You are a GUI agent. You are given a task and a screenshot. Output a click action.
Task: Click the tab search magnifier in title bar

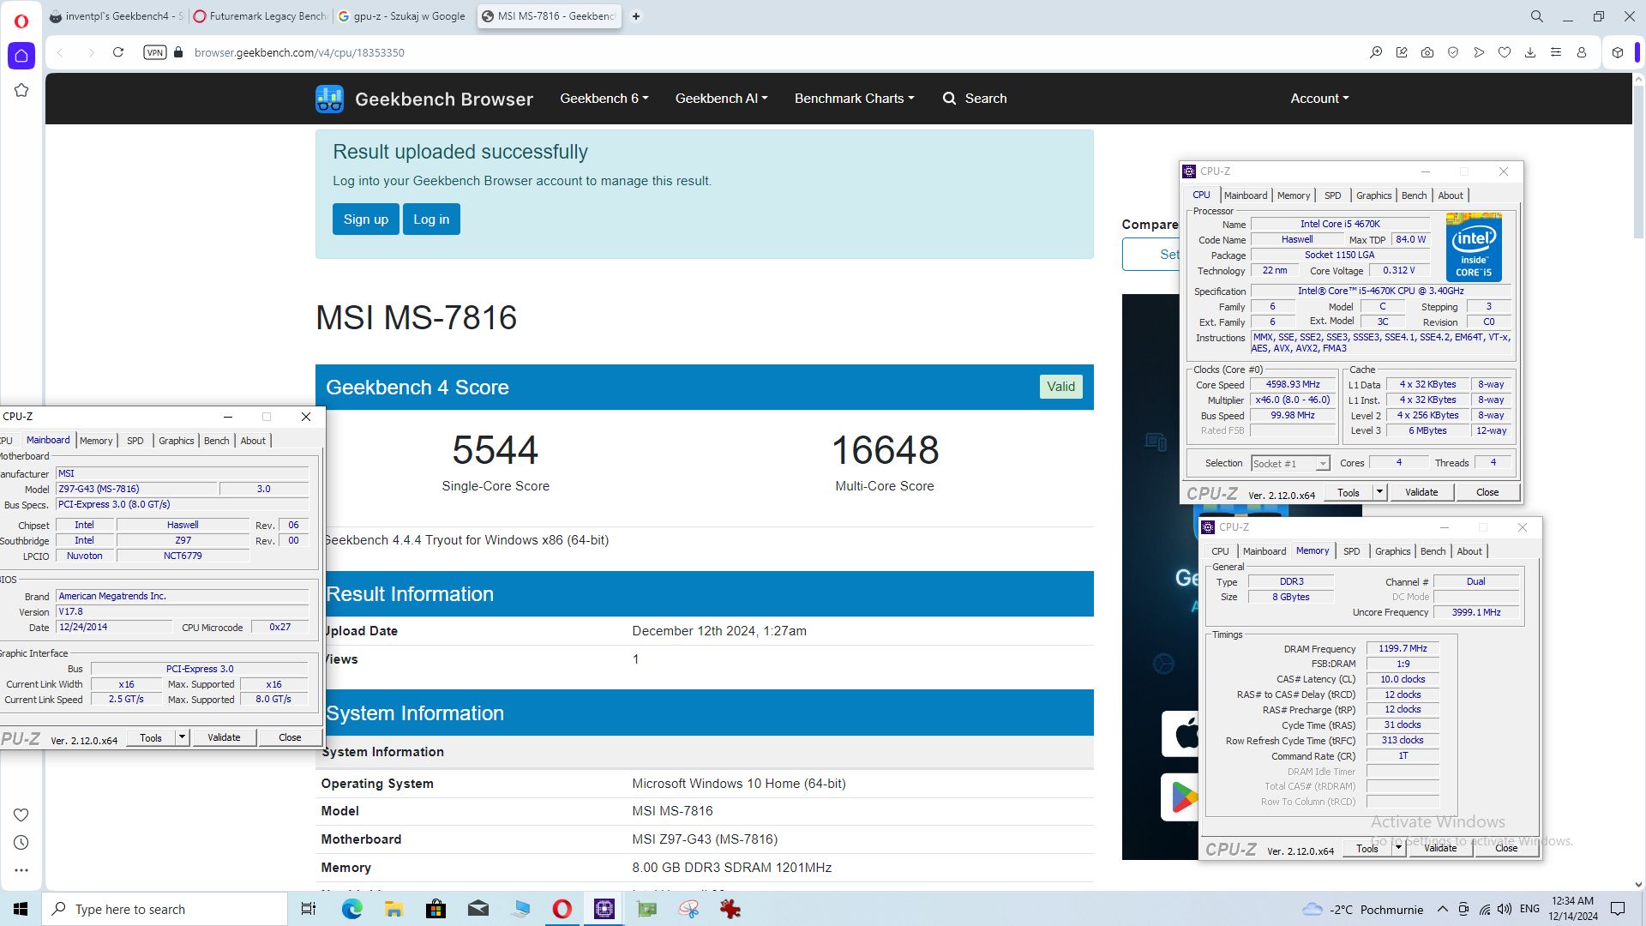pos(1537,16)
